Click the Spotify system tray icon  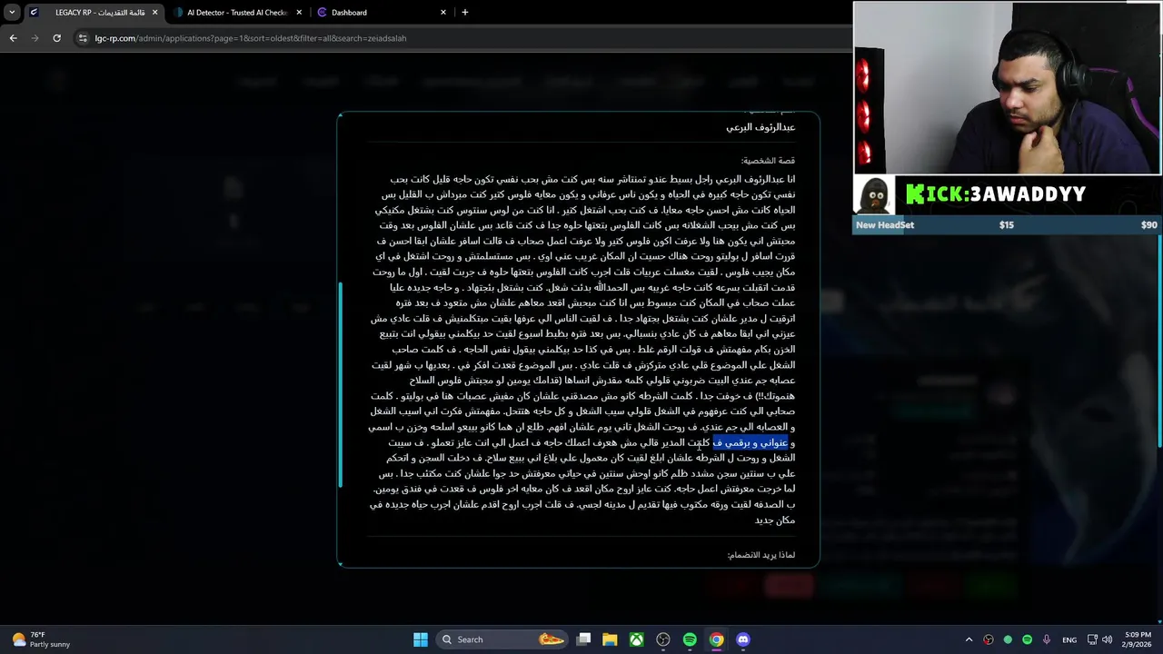coord(1027,639)
